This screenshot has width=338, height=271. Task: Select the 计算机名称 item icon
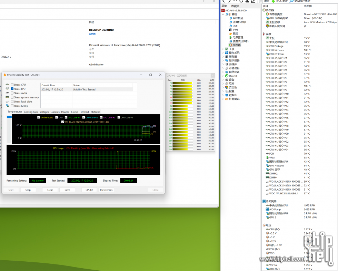coord(231,22)
